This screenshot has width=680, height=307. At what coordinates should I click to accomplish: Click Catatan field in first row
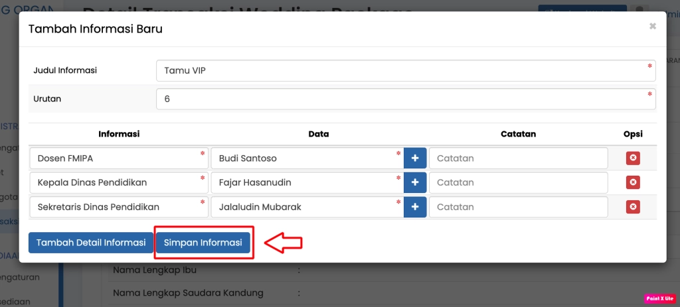pyautogui.click(x=518, y=158)
